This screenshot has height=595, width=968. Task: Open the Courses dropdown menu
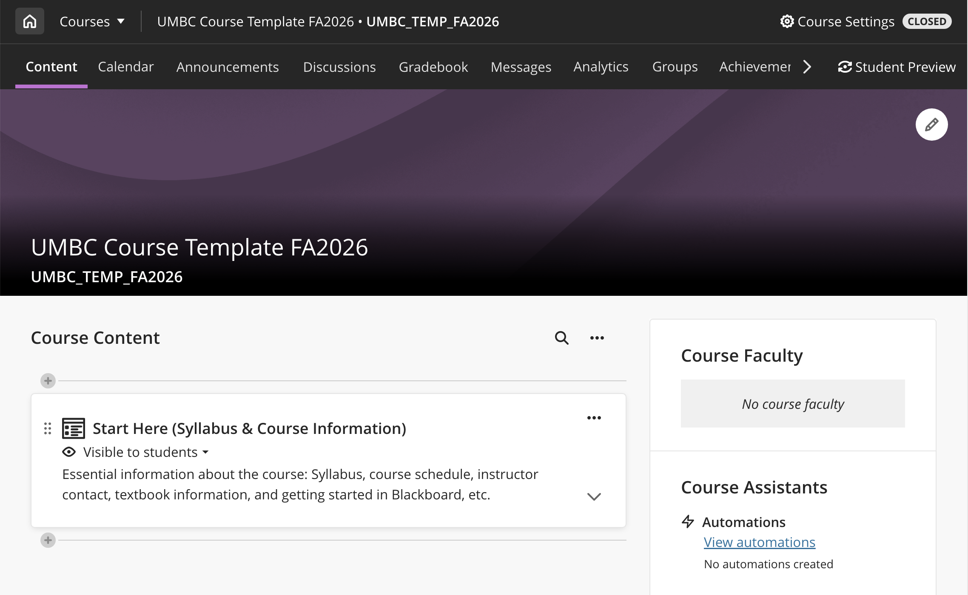pos(92,21)
